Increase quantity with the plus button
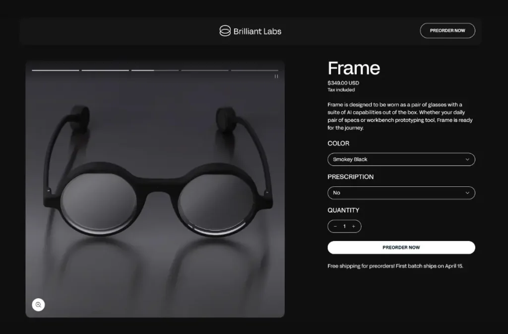Image resolution: width=508 pixels, height=334 pixels. [x=353, y=226]
